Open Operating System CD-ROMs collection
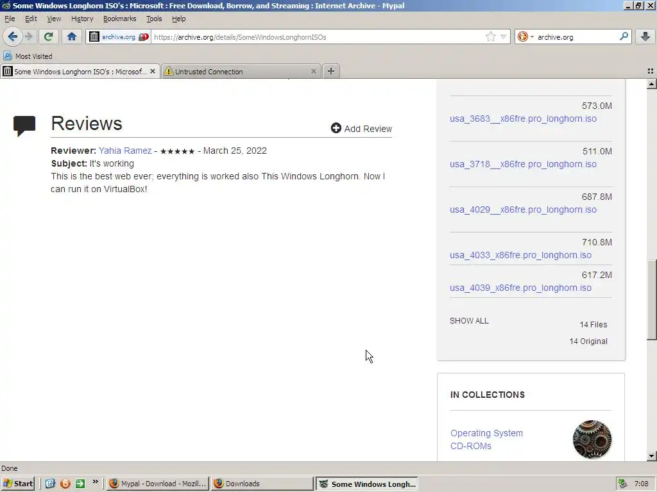Image resolution: width=657 pixels, height=492 pixels. (x=486, y=439)
